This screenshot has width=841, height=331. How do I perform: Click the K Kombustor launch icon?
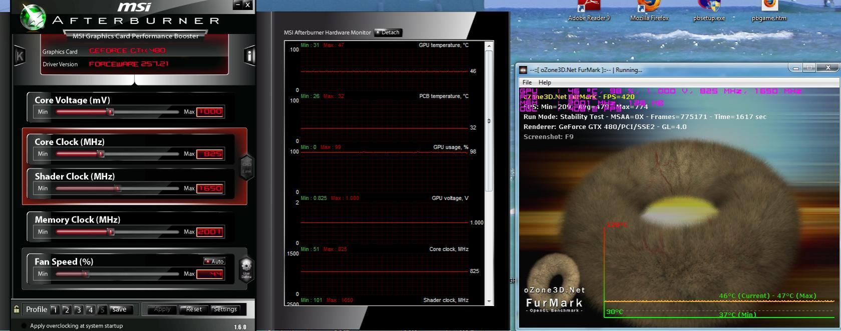tap(20, 55)
